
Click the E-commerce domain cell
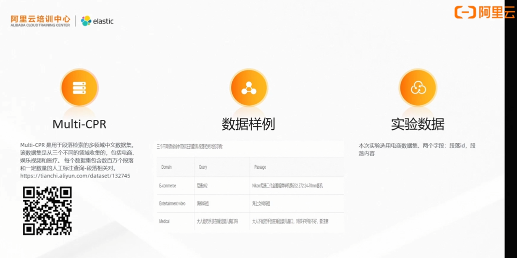(168, 186)
